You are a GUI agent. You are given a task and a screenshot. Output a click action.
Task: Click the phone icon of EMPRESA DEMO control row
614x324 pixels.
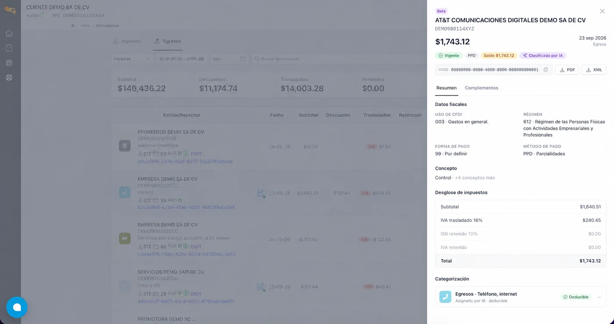(125, 192)
